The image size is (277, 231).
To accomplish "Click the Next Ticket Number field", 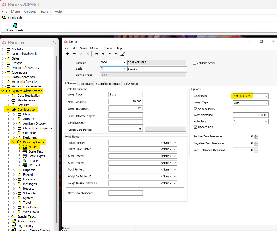I will click(125, 193).
